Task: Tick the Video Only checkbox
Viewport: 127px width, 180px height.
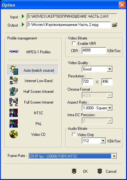Action: pos(74,135)
